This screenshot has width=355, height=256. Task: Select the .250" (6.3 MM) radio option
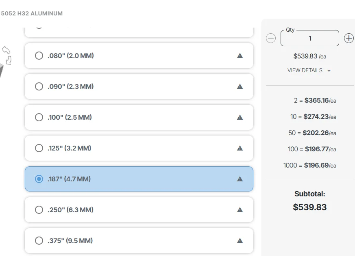[39, 210]
